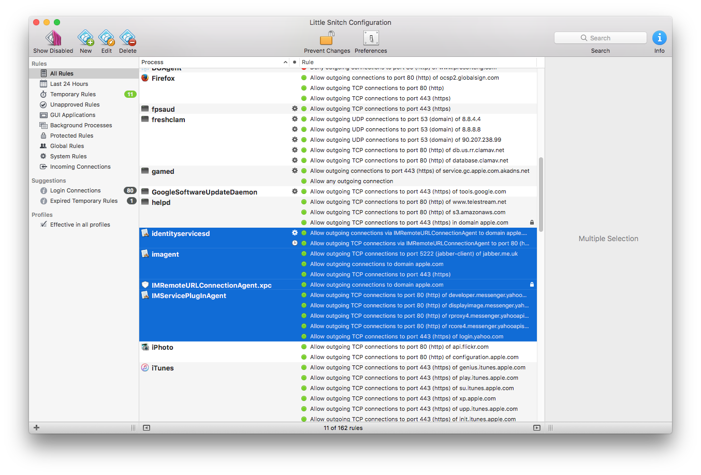The height and width of the screenshot is (475, 701).
Task: Select Effective in all profiles
Action: (x=84, y=225)
